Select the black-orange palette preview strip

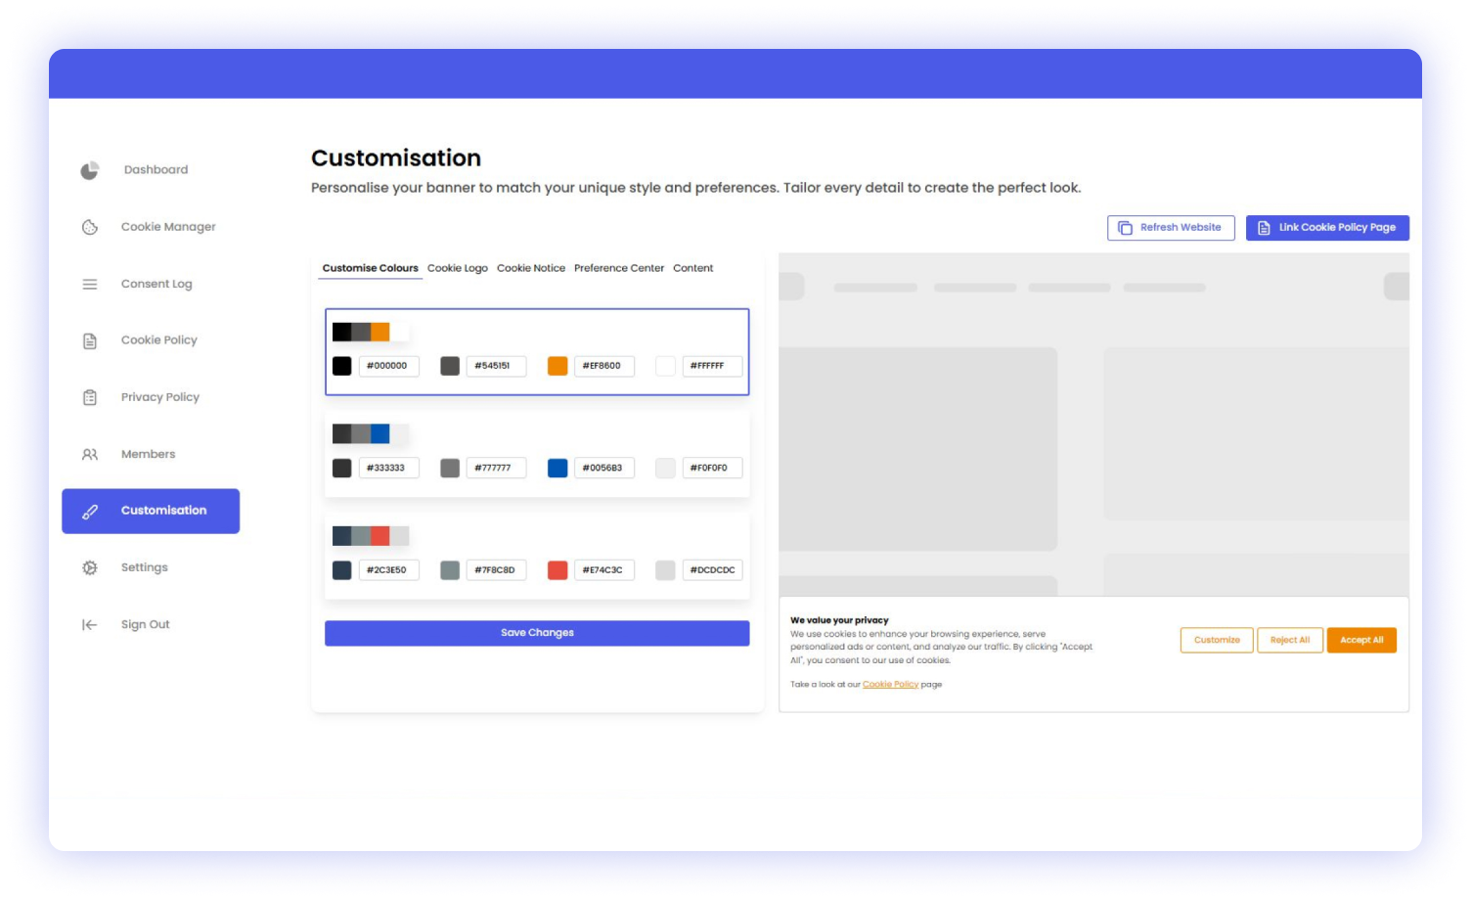pos(371,332)
